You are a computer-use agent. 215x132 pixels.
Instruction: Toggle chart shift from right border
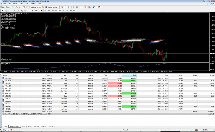[x=85, y=7]
